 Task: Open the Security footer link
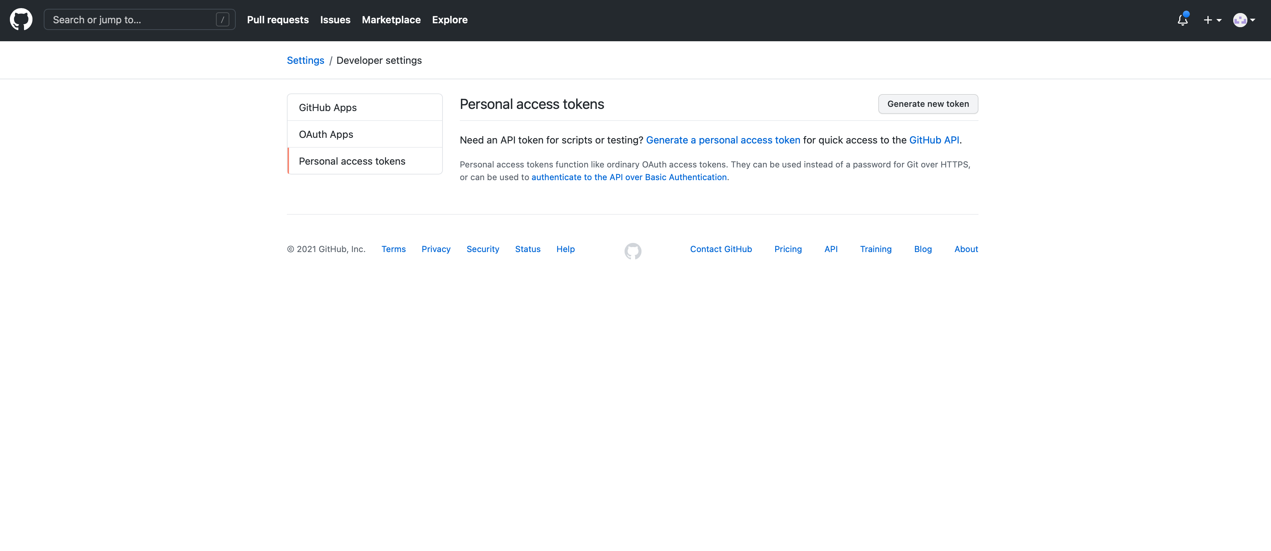point(483,249)
